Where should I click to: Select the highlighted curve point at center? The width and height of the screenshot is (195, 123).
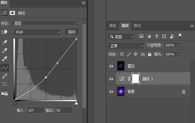tap(46, 77)
